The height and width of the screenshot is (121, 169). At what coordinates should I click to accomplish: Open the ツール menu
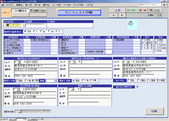click(67, 5)
